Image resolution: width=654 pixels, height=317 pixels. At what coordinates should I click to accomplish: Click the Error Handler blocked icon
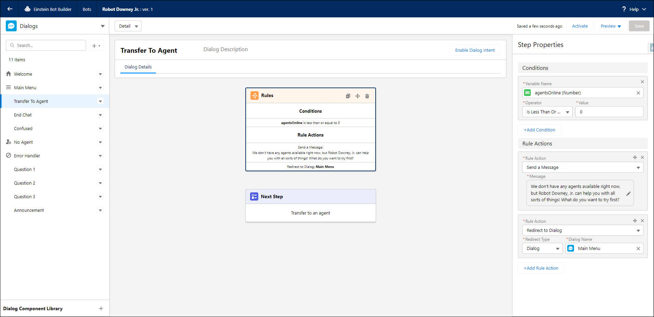[x=9, y=156]
